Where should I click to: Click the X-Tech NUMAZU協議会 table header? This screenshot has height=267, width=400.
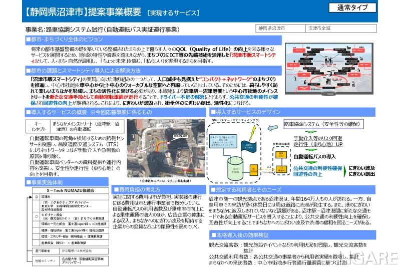(x=70, y=191)
